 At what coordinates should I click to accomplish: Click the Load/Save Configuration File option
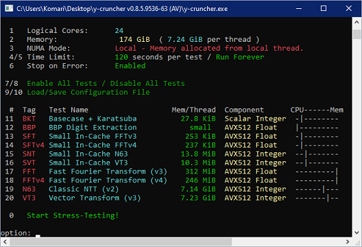pos(88,92)
